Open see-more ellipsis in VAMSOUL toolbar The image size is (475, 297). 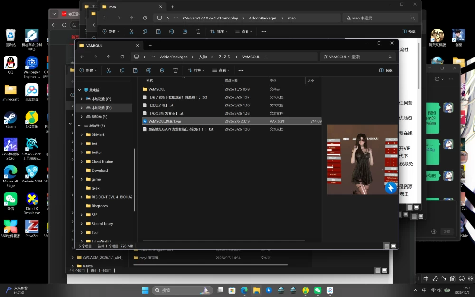(241, 70)
